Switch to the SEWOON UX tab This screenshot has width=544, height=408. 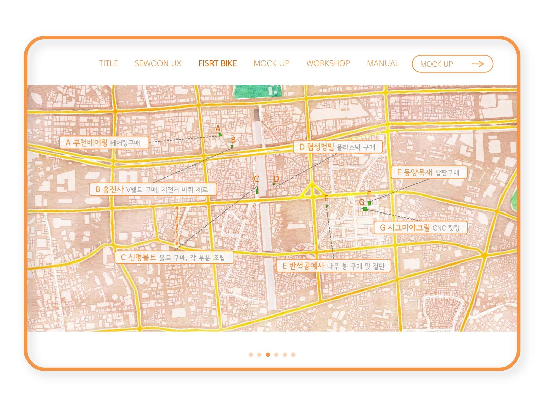[x=158, y=63]
